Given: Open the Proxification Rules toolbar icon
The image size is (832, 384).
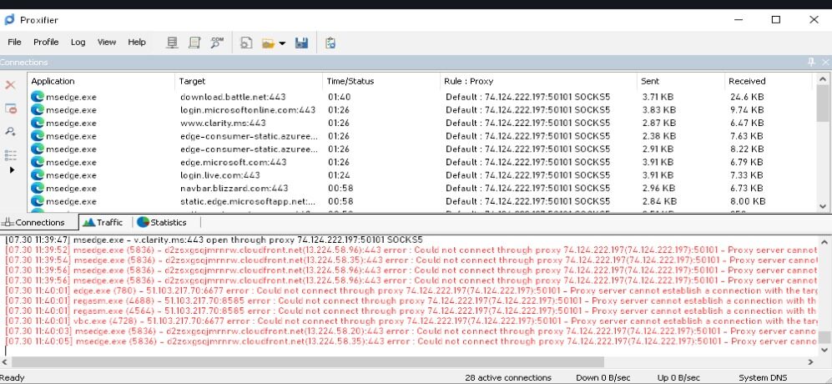Looking at the screenshot, I should [x=194, y=43].
